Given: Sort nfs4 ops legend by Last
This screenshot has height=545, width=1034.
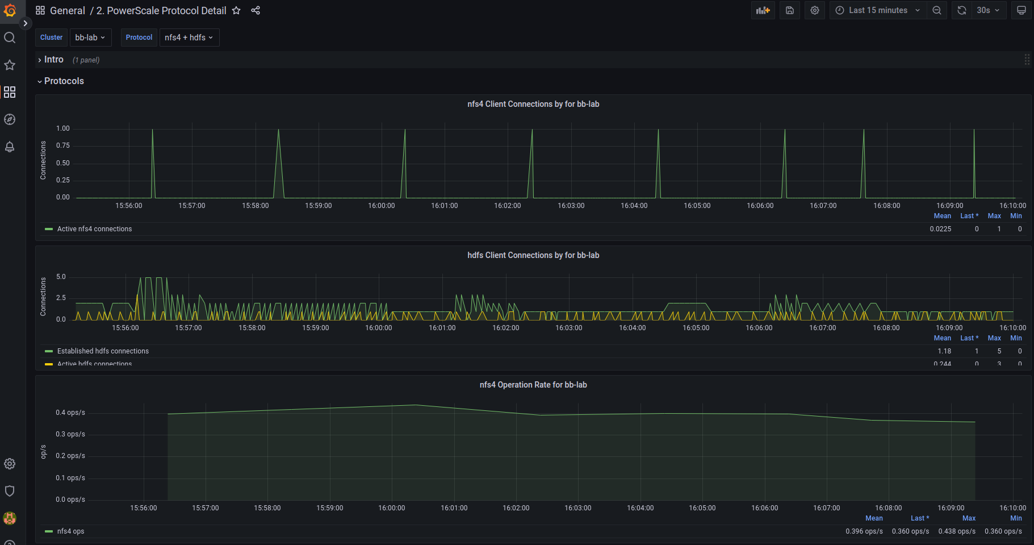Looking at the screenshot, I should (x=920, y=518).
